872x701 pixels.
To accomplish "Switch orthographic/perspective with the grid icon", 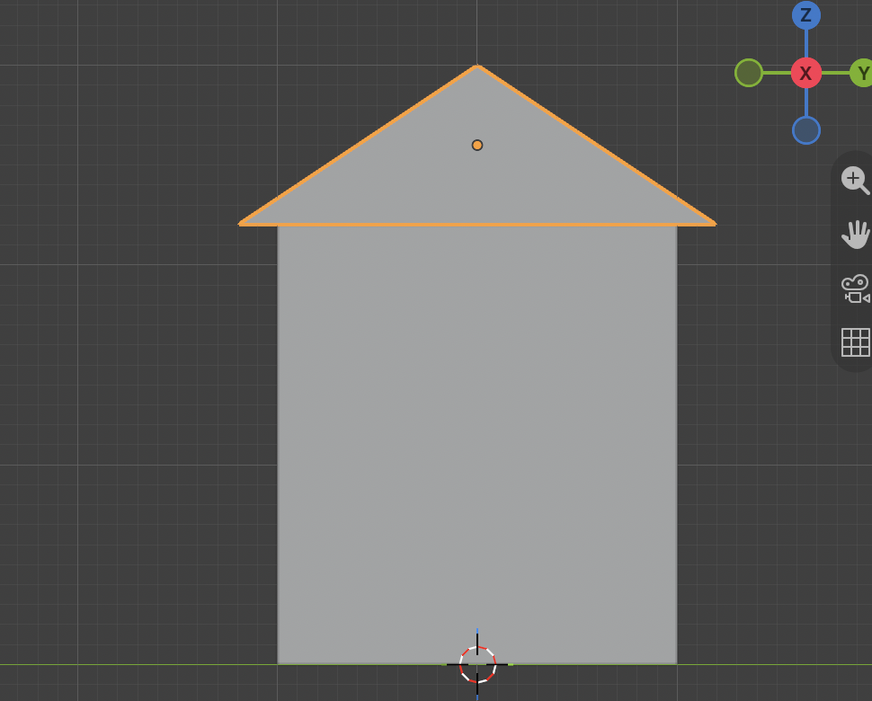I will click(855, 342).
